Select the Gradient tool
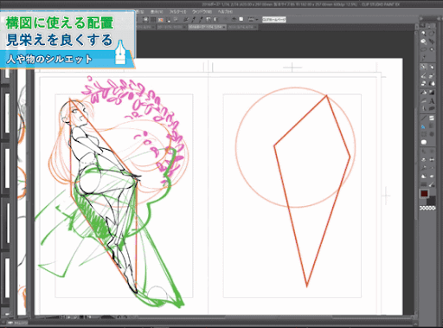The width and height of the screenshot is (443, 328). pyautogui.click(x=432, y=93)
